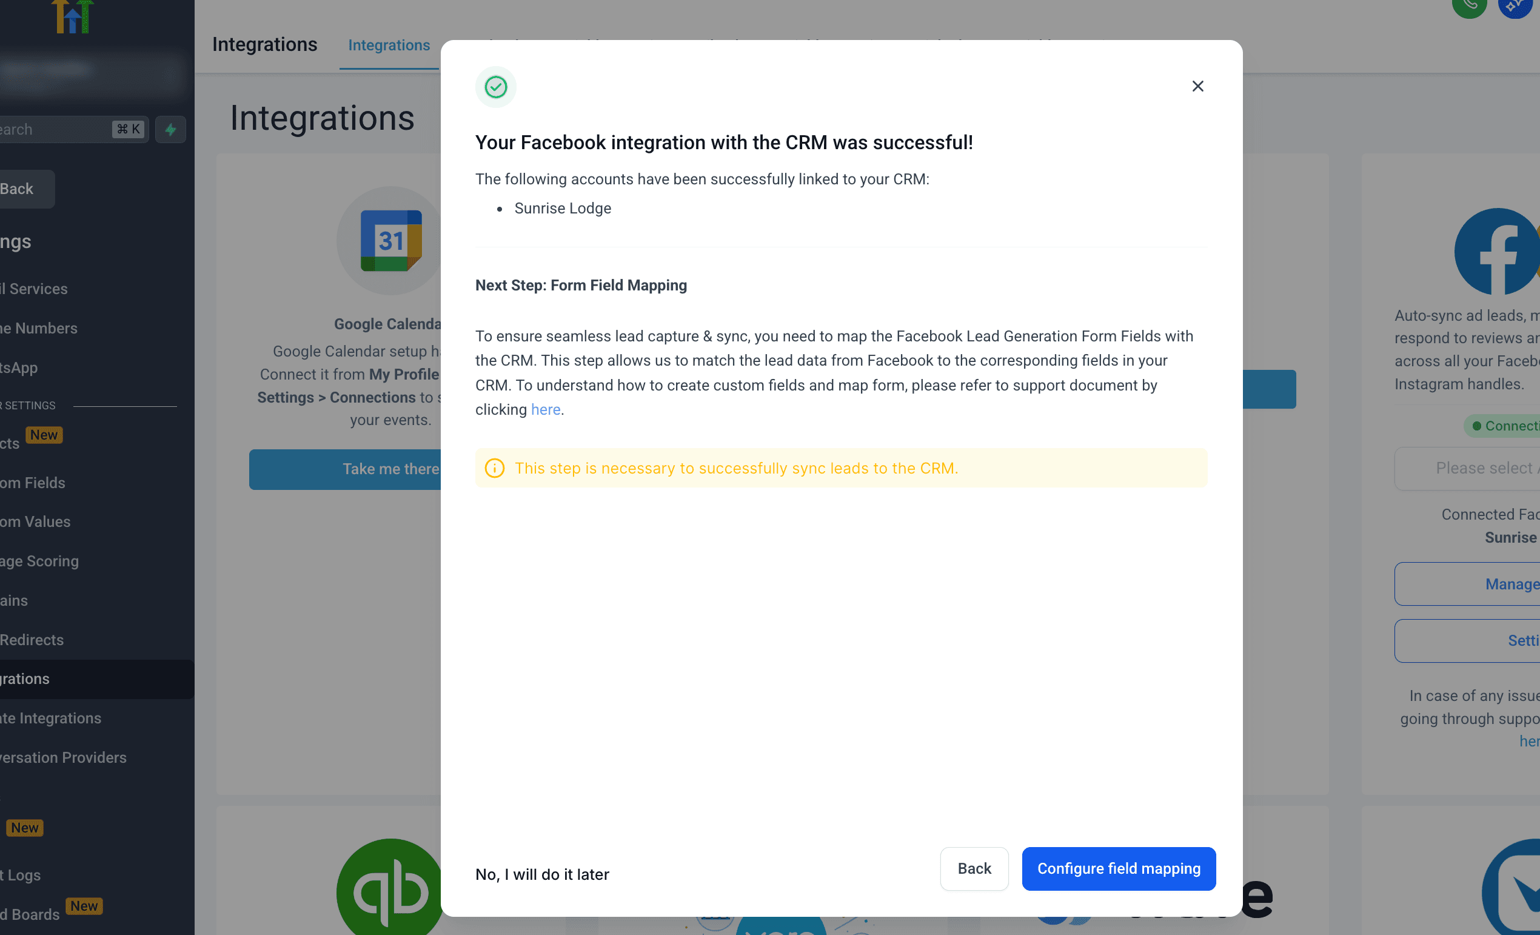
Task: Click Take me there button
Action: [x=345, y=469]
